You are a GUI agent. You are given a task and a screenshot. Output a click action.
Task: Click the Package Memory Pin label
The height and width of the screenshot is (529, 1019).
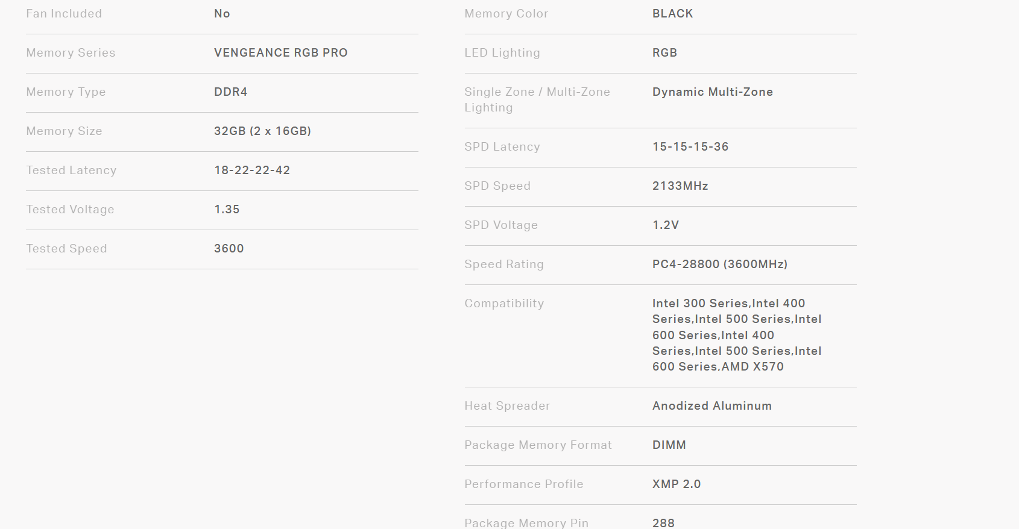tap(526, 522)
